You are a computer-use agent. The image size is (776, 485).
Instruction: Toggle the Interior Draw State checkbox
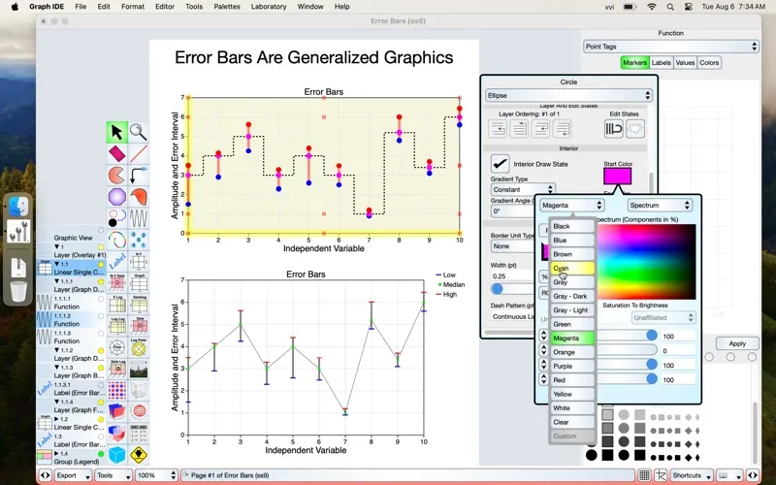tap(500, 164)
